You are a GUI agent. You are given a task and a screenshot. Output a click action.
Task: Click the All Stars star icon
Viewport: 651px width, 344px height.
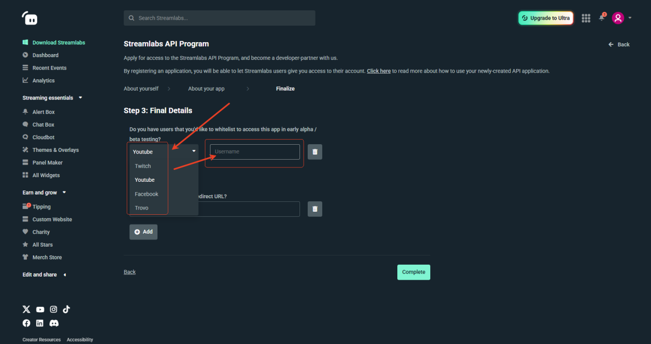click(25, 245)
